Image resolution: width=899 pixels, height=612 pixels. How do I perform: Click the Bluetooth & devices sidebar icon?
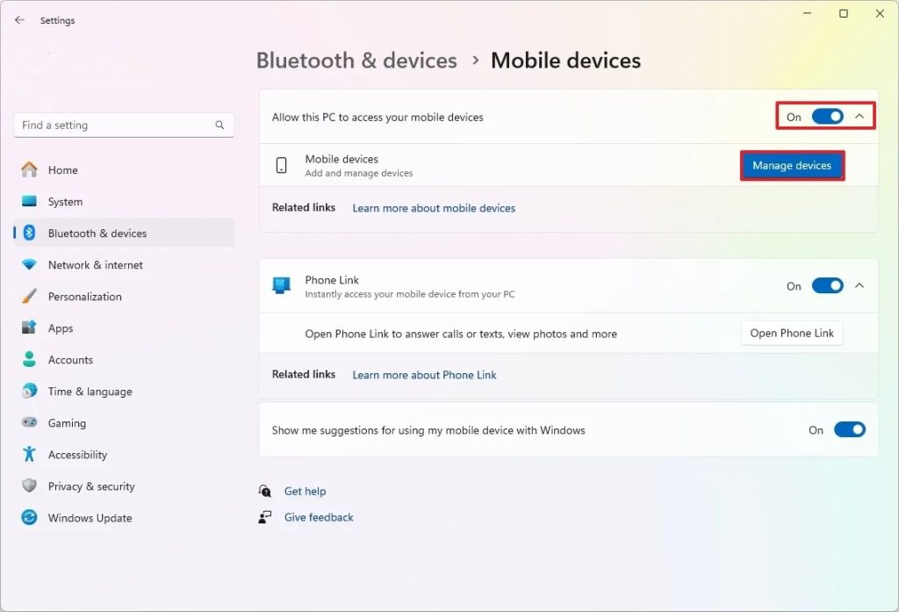[x=29, y=234]
